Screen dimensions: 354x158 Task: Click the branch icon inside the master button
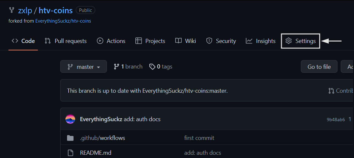[x=70, y=67]
